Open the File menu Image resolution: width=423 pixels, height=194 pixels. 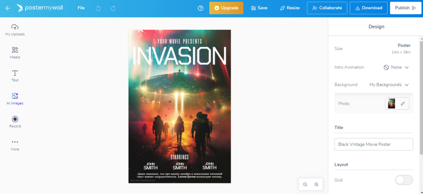[81, 8]
